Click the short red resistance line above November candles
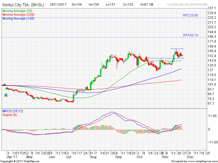The image size is (218, 163). [177, 49]
